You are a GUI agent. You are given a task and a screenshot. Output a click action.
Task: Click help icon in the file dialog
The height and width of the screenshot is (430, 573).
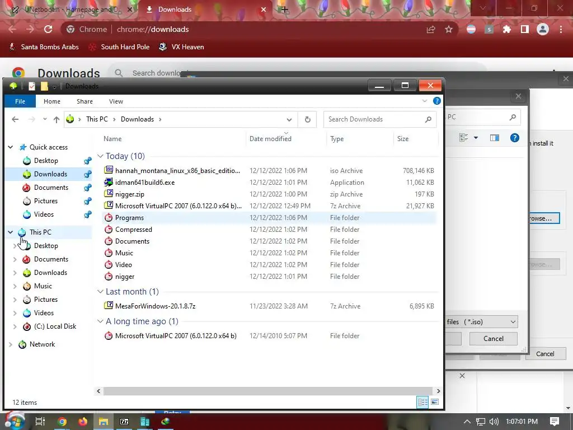coord(515,138)
